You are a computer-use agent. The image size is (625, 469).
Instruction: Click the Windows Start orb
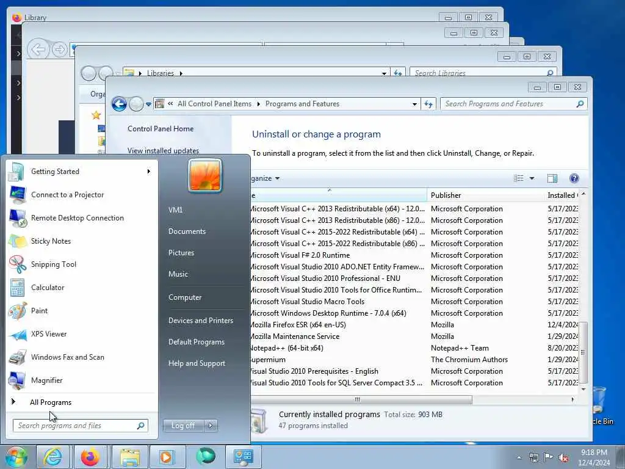pos(16,457)
